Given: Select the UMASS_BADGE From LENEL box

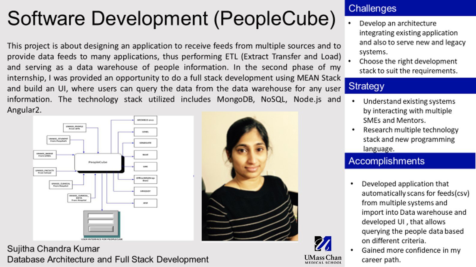Looking at the screenshot, I should click(45, 155).
